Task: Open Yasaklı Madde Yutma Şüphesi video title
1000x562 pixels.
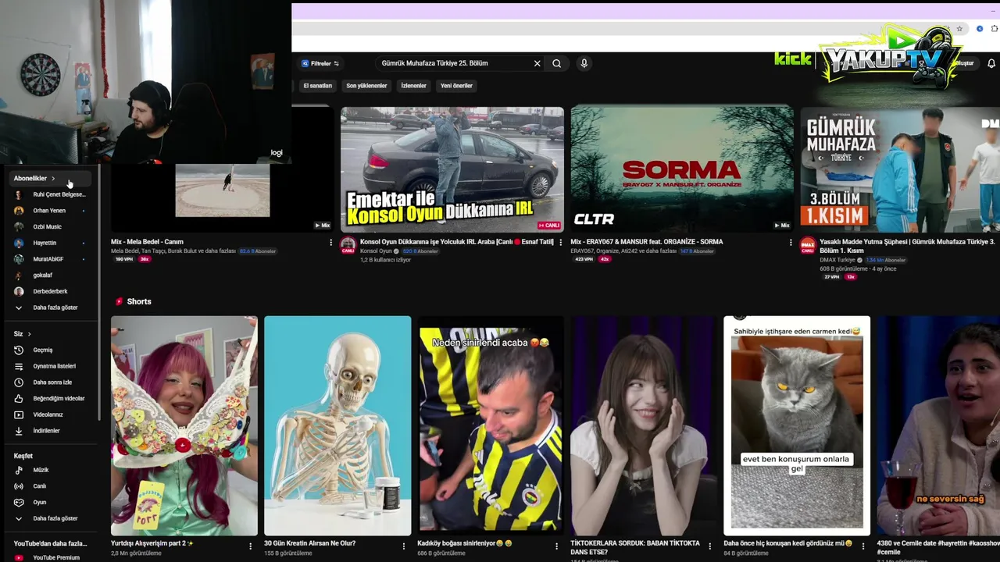Action: pyautogui.click(x=907, y=247)
